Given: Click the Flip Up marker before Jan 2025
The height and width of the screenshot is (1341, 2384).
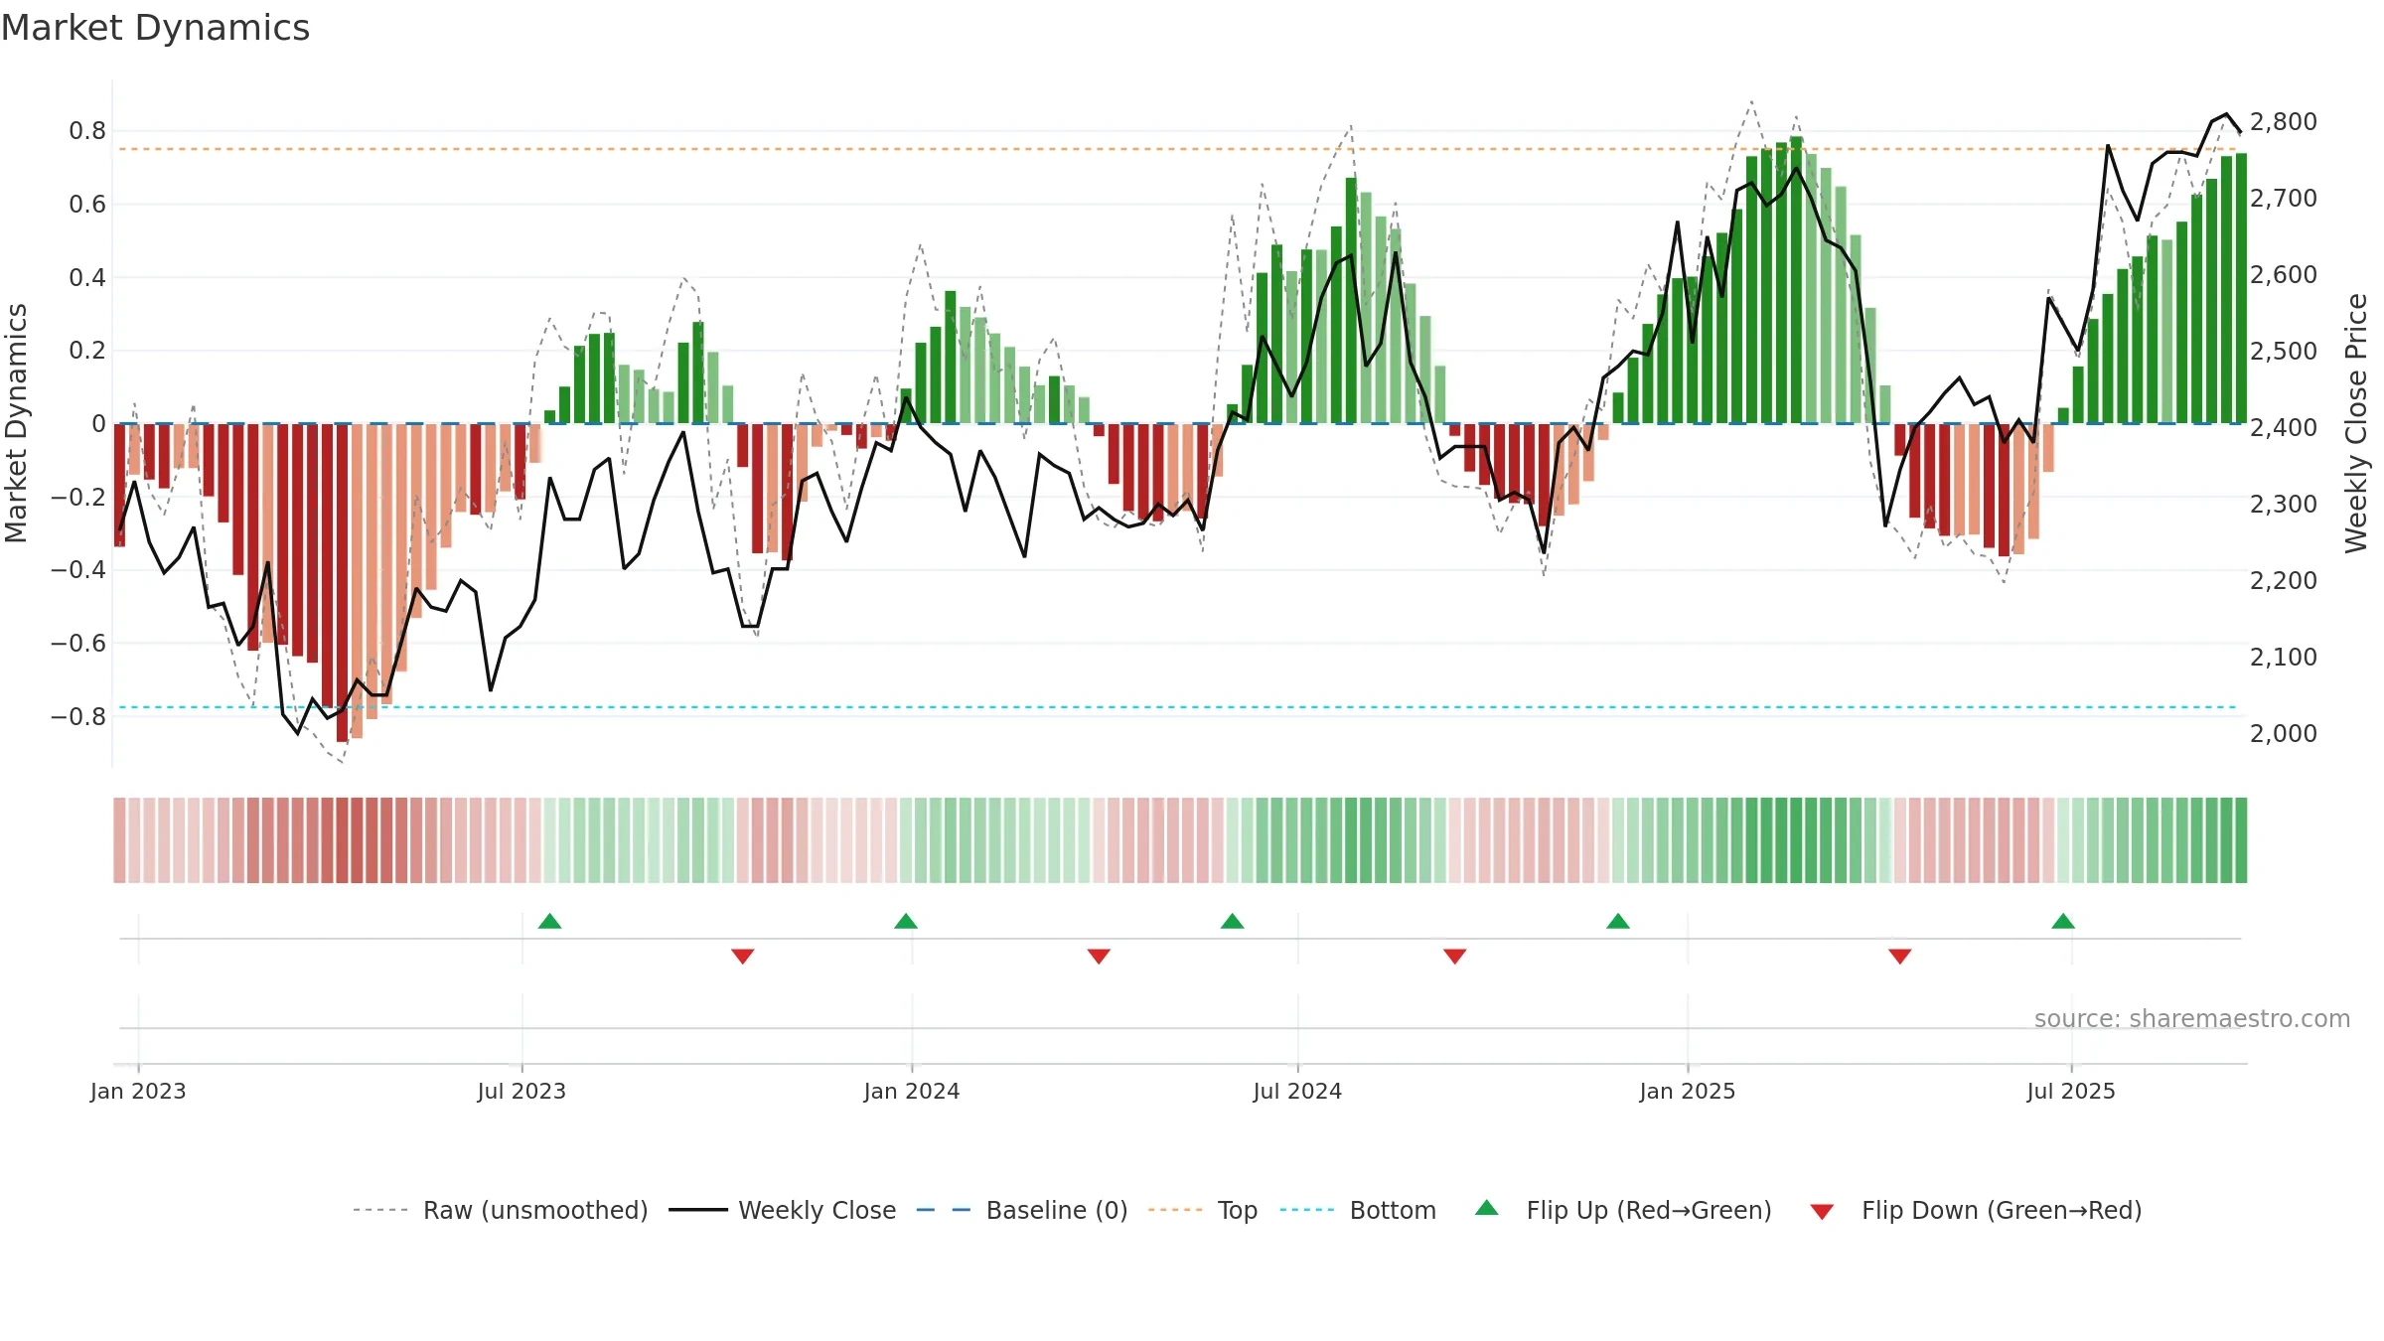Looking at the screenshot, I should [x=1618, y=921].
